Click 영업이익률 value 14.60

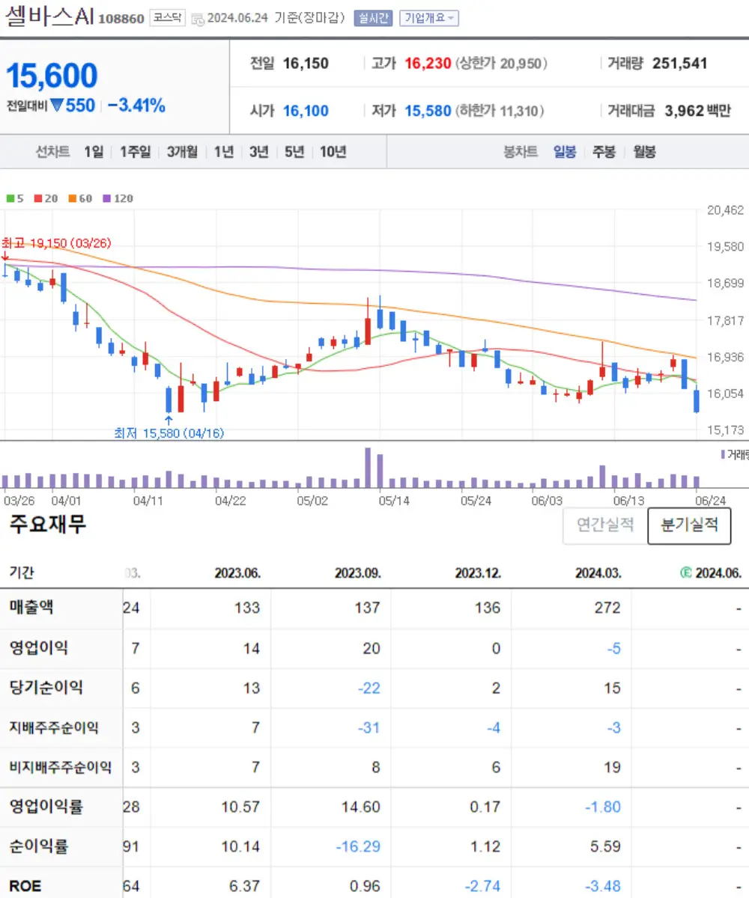(x=360, y=807)
